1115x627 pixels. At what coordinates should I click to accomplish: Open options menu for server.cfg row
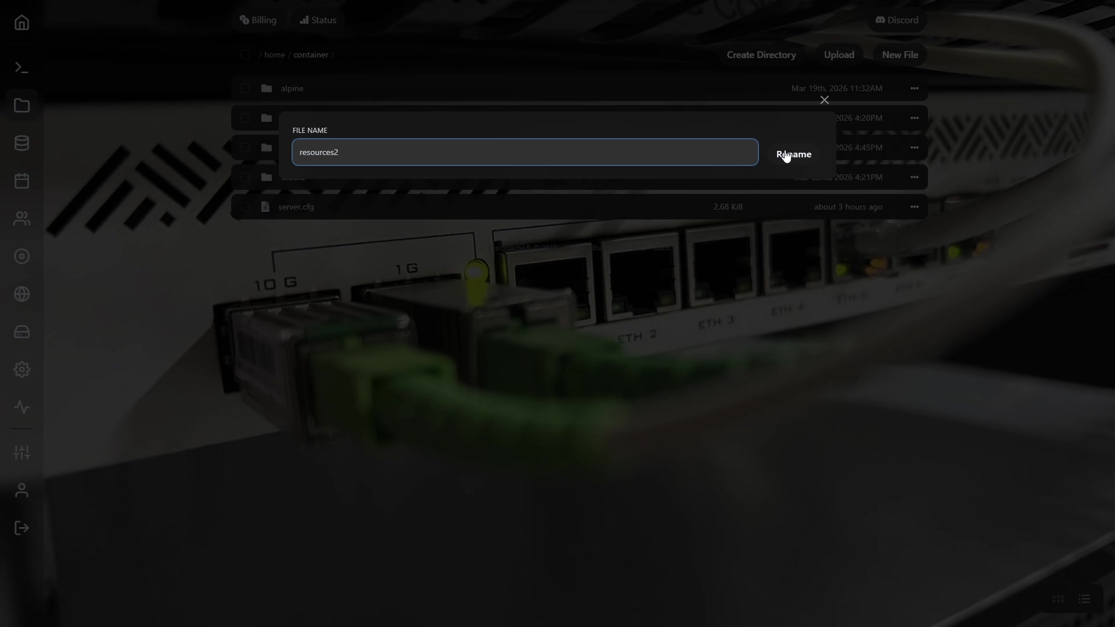(x=914, y=207)
